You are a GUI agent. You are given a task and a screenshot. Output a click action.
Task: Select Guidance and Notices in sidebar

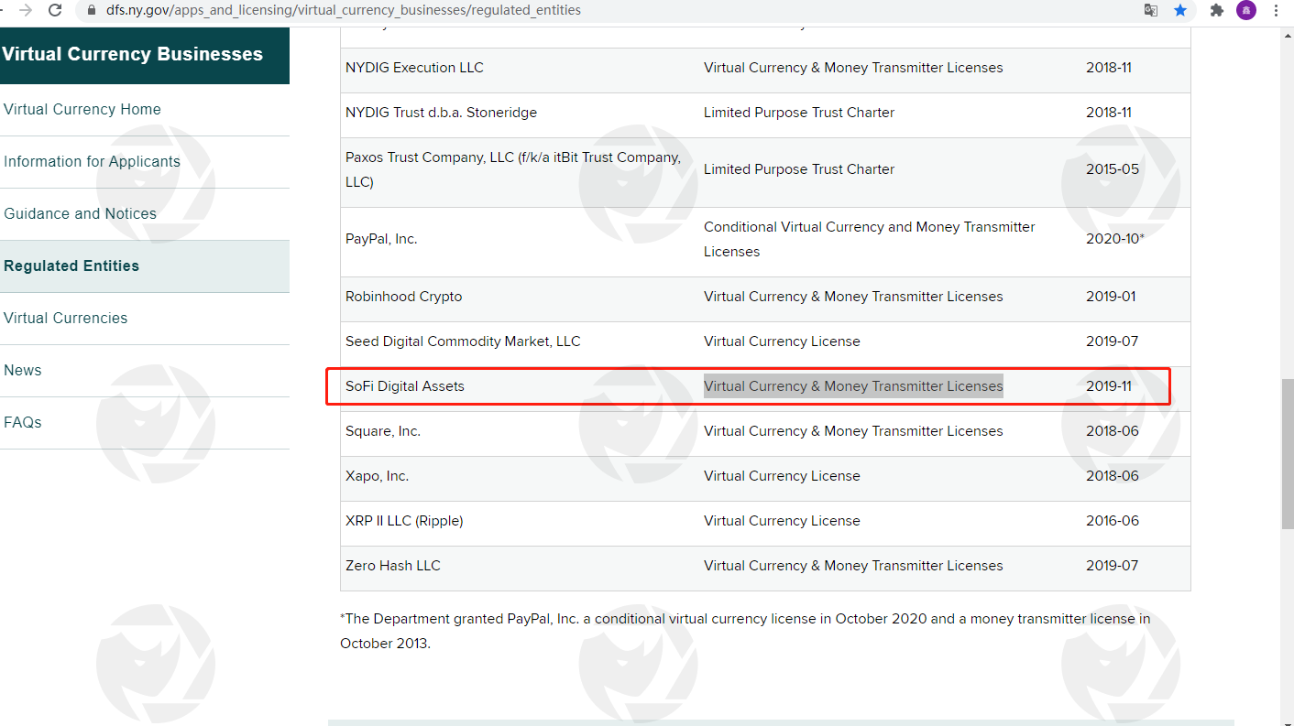tap(80, 213)
